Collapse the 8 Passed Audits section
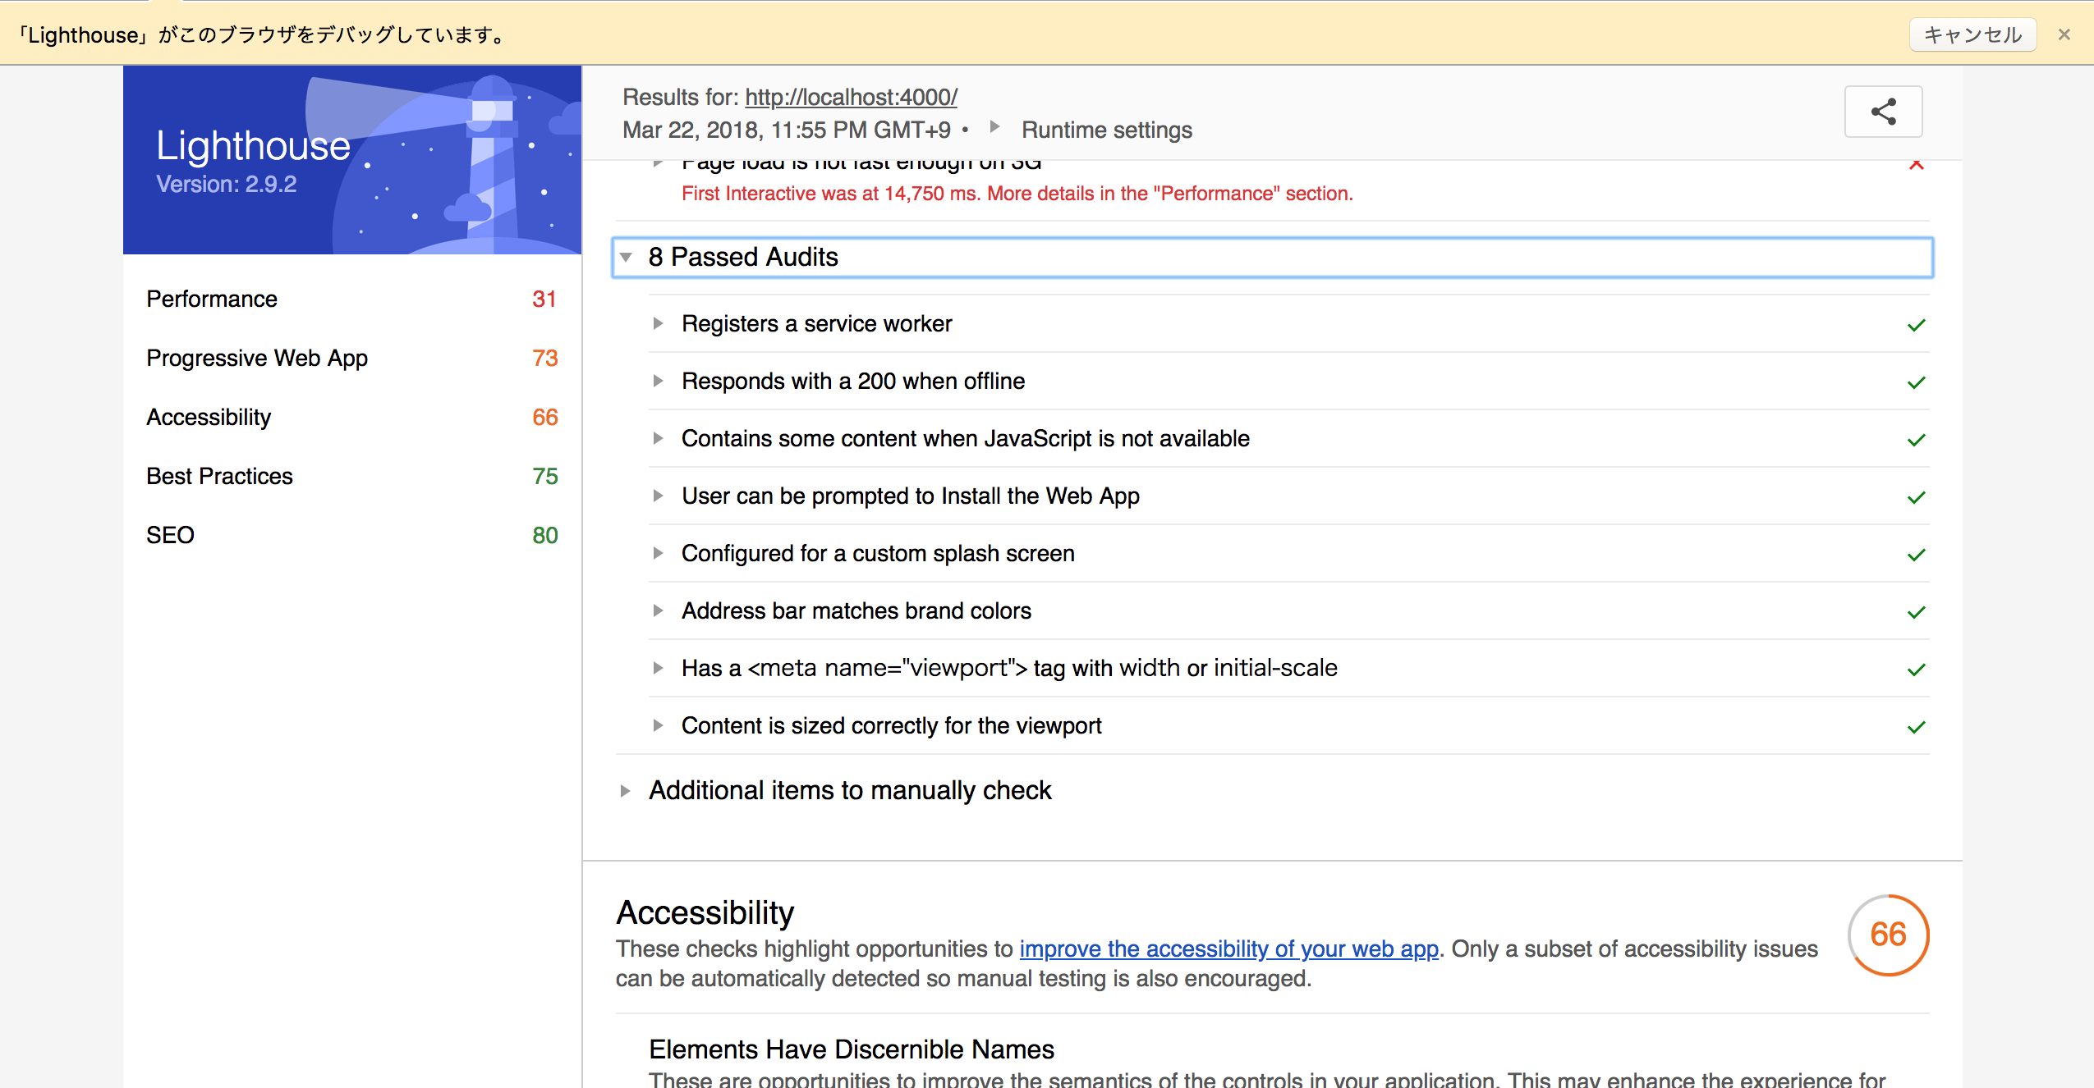Image resolution: width=2094 pixels, height=1088 pixels. [627, 257]
